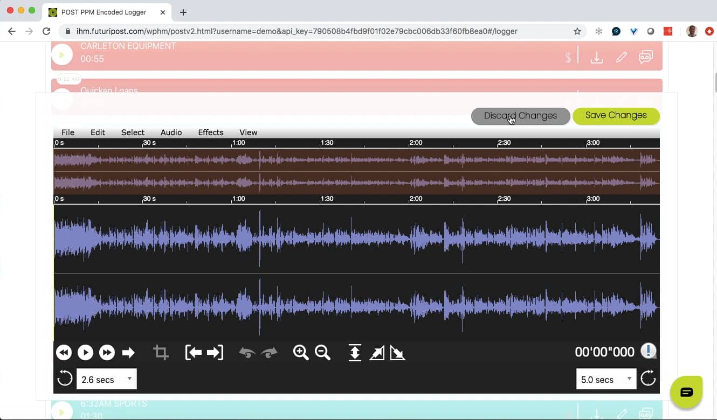Click the counter-clockwise skip-back icon

(65, 378)
